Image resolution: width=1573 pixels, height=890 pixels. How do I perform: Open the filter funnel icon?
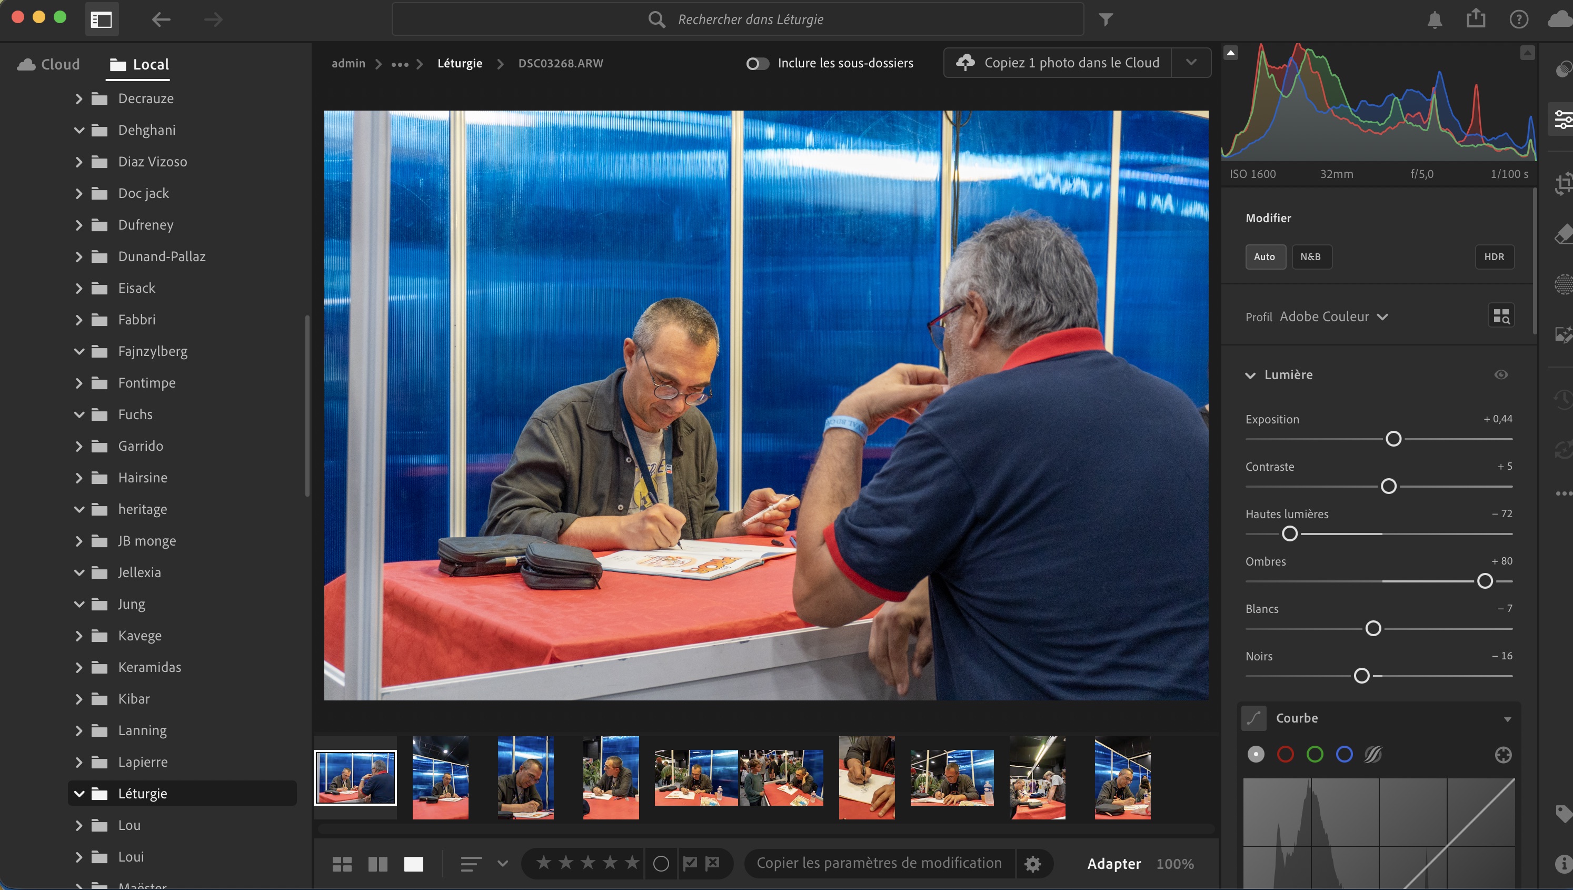point(1106,19)
